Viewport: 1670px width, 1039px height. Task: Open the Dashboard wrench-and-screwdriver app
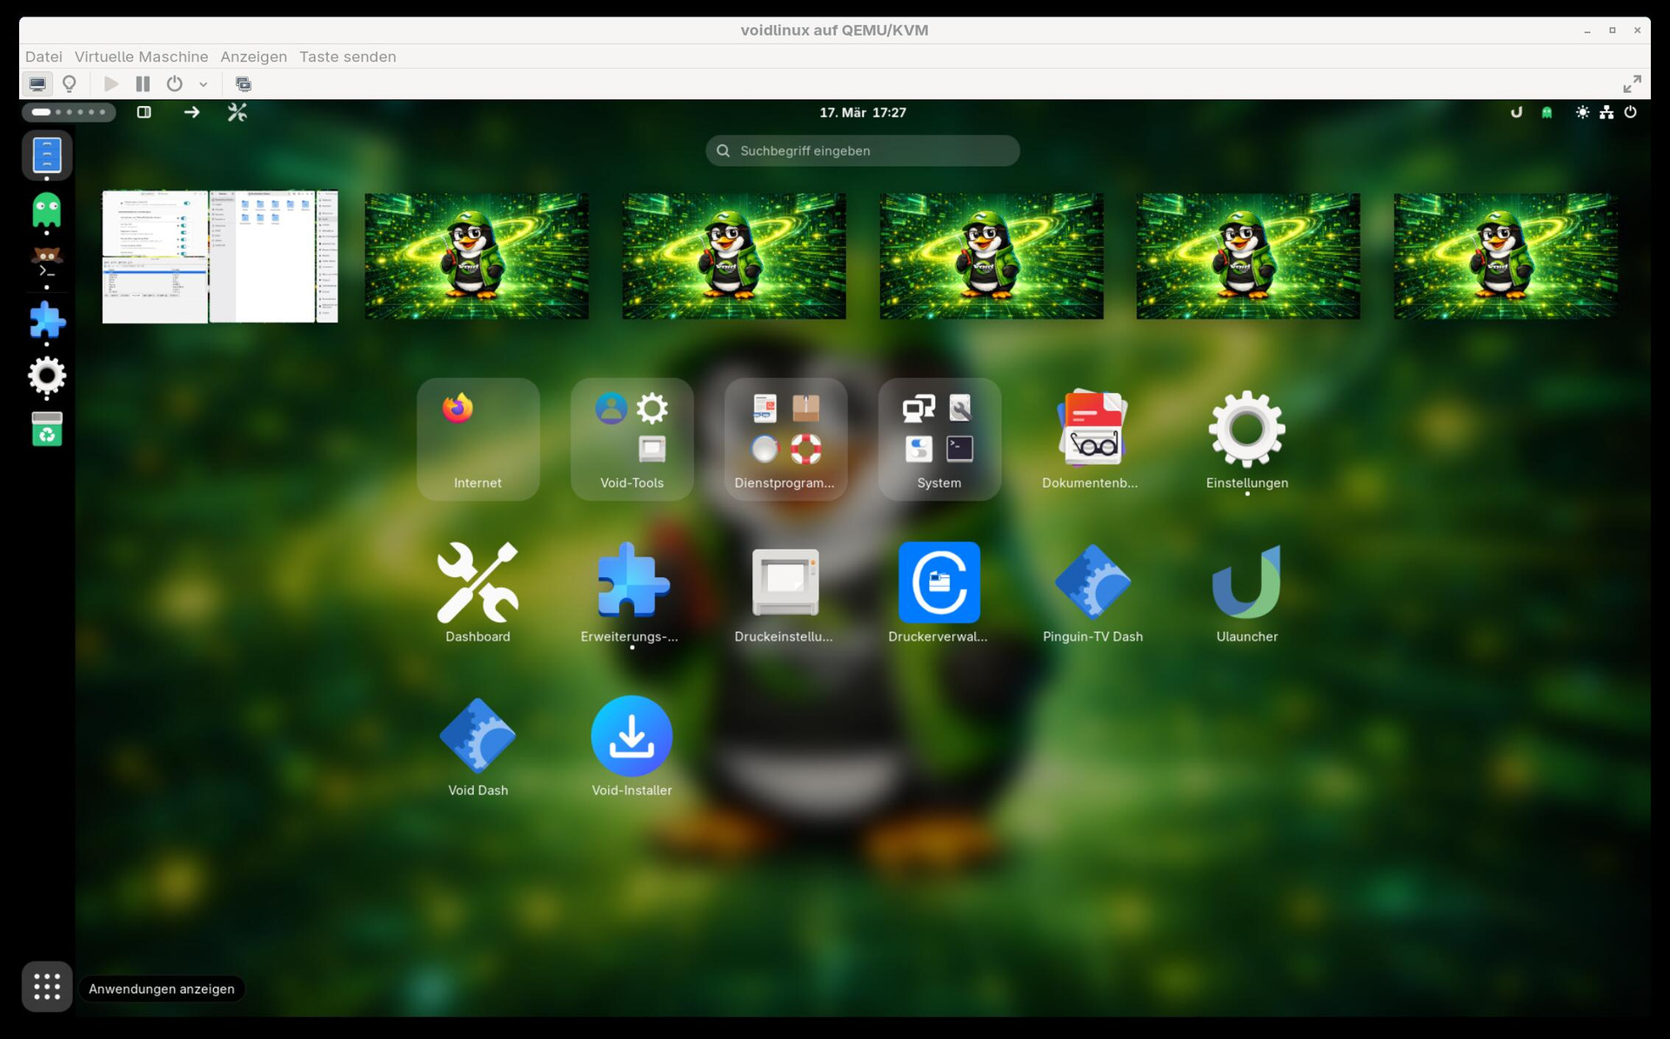pos(478,583)
